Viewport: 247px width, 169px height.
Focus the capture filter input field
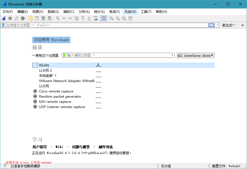[119, 55]
